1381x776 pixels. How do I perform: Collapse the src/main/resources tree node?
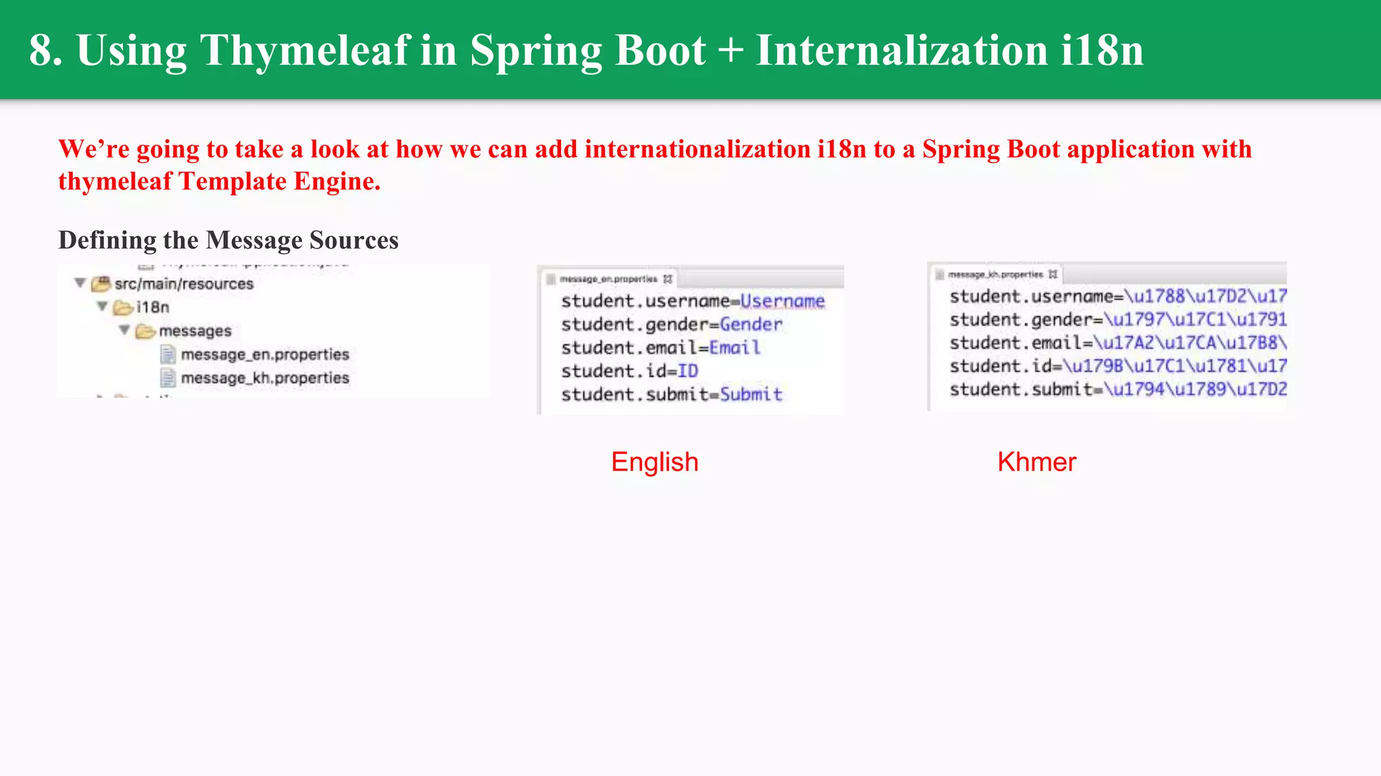[x=80, y=283]
